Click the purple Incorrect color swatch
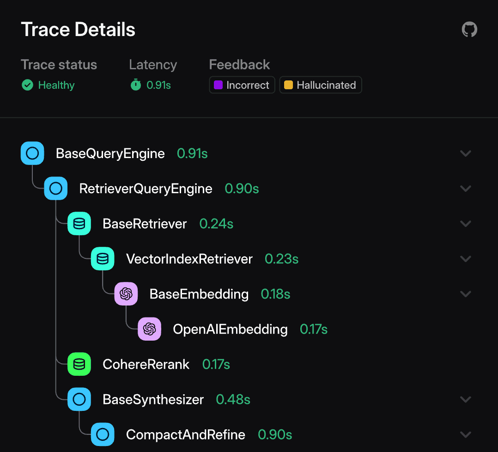This screenshot has width=498, height=452. click(219, 85)
